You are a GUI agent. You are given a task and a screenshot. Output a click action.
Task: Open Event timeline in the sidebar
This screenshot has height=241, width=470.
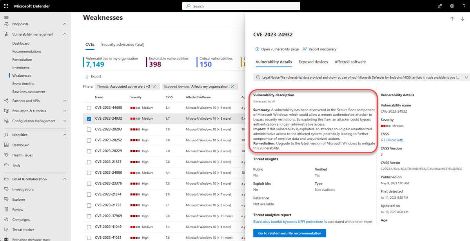24,84
